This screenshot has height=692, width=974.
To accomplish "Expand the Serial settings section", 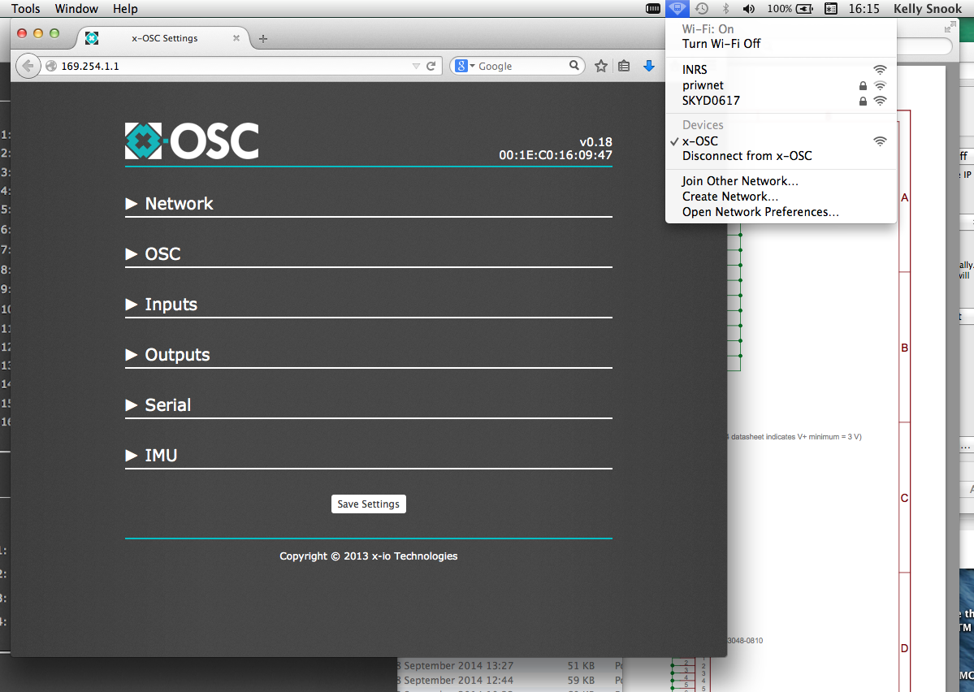I will point(158,405).
